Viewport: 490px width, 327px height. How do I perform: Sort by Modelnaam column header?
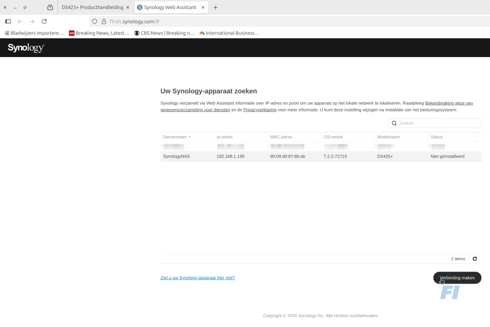click(401, 137)
